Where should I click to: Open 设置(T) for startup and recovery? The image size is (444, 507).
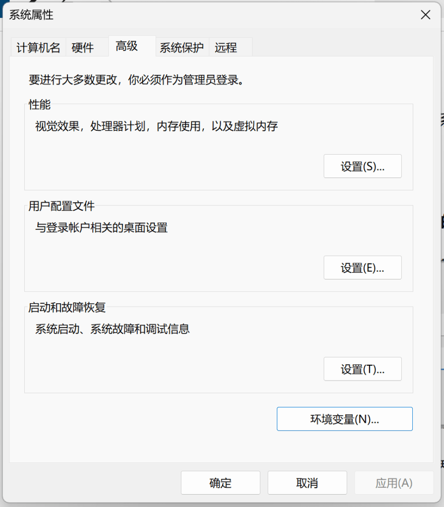click(x=362, y=369)
